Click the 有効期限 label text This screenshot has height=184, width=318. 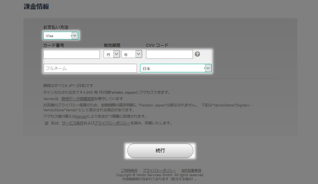(112, 45)
